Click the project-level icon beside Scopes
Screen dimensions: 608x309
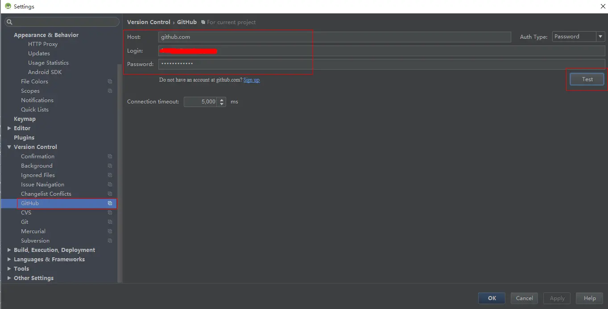tap(110, 91)
